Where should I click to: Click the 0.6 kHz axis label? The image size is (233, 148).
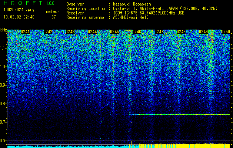click(x=3, y=141)
